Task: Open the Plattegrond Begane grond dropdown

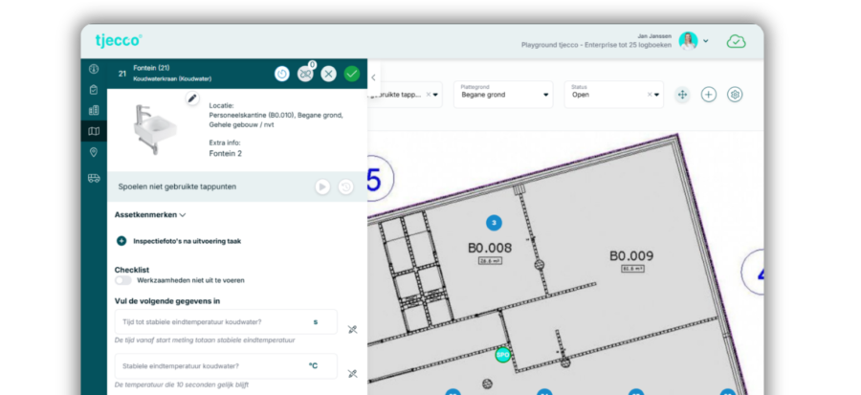Action: click(x=503, y=95)
